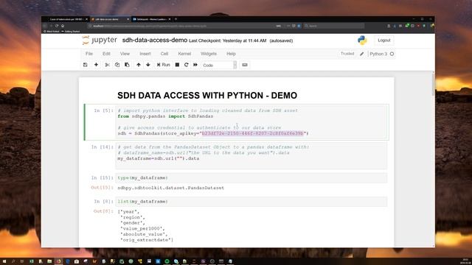Open Excel from the taskbar

[31, 261]
